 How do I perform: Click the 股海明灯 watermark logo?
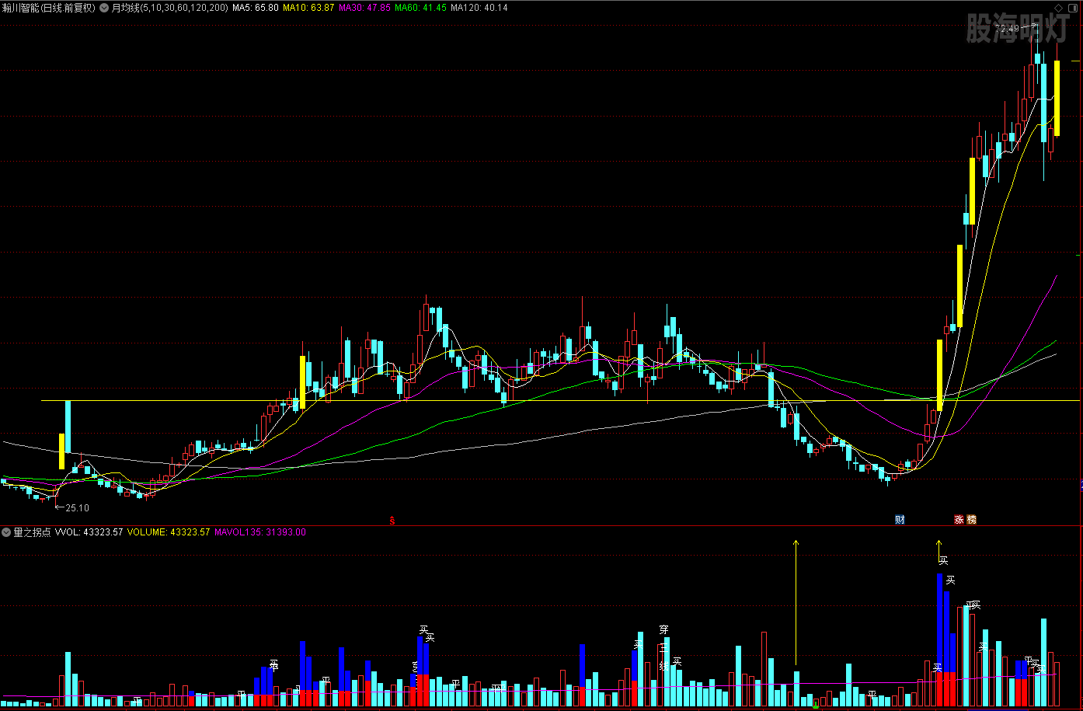point(1015,30)
